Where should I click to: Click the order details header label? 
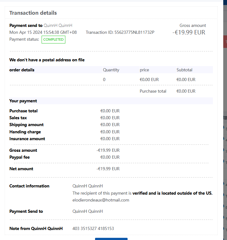pos(22,70)
